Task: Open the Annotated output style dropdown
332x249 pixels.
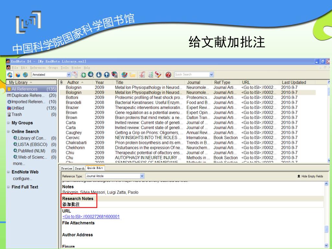Action: [69, 75]
